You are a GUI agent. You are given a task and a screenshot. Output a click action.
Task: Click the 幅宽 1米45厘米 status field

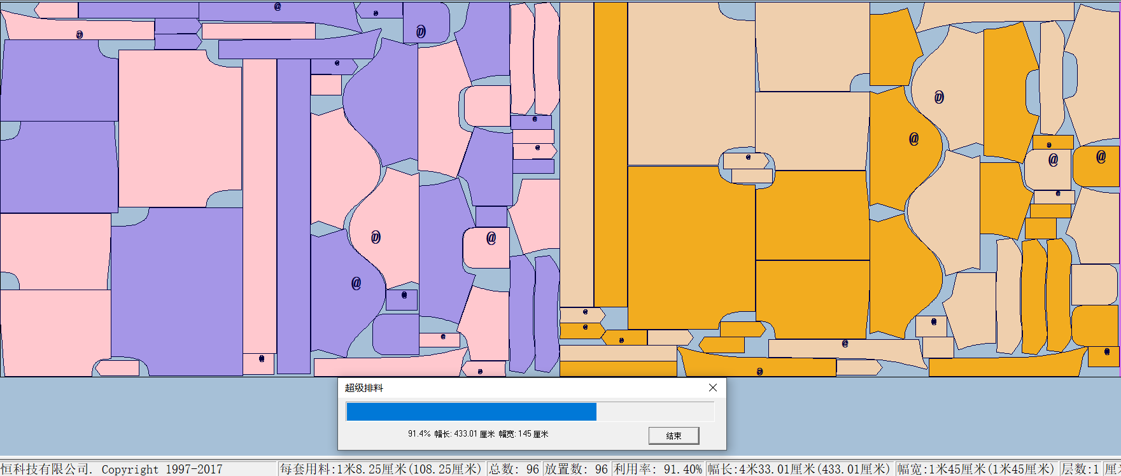(x=976, y=469)
